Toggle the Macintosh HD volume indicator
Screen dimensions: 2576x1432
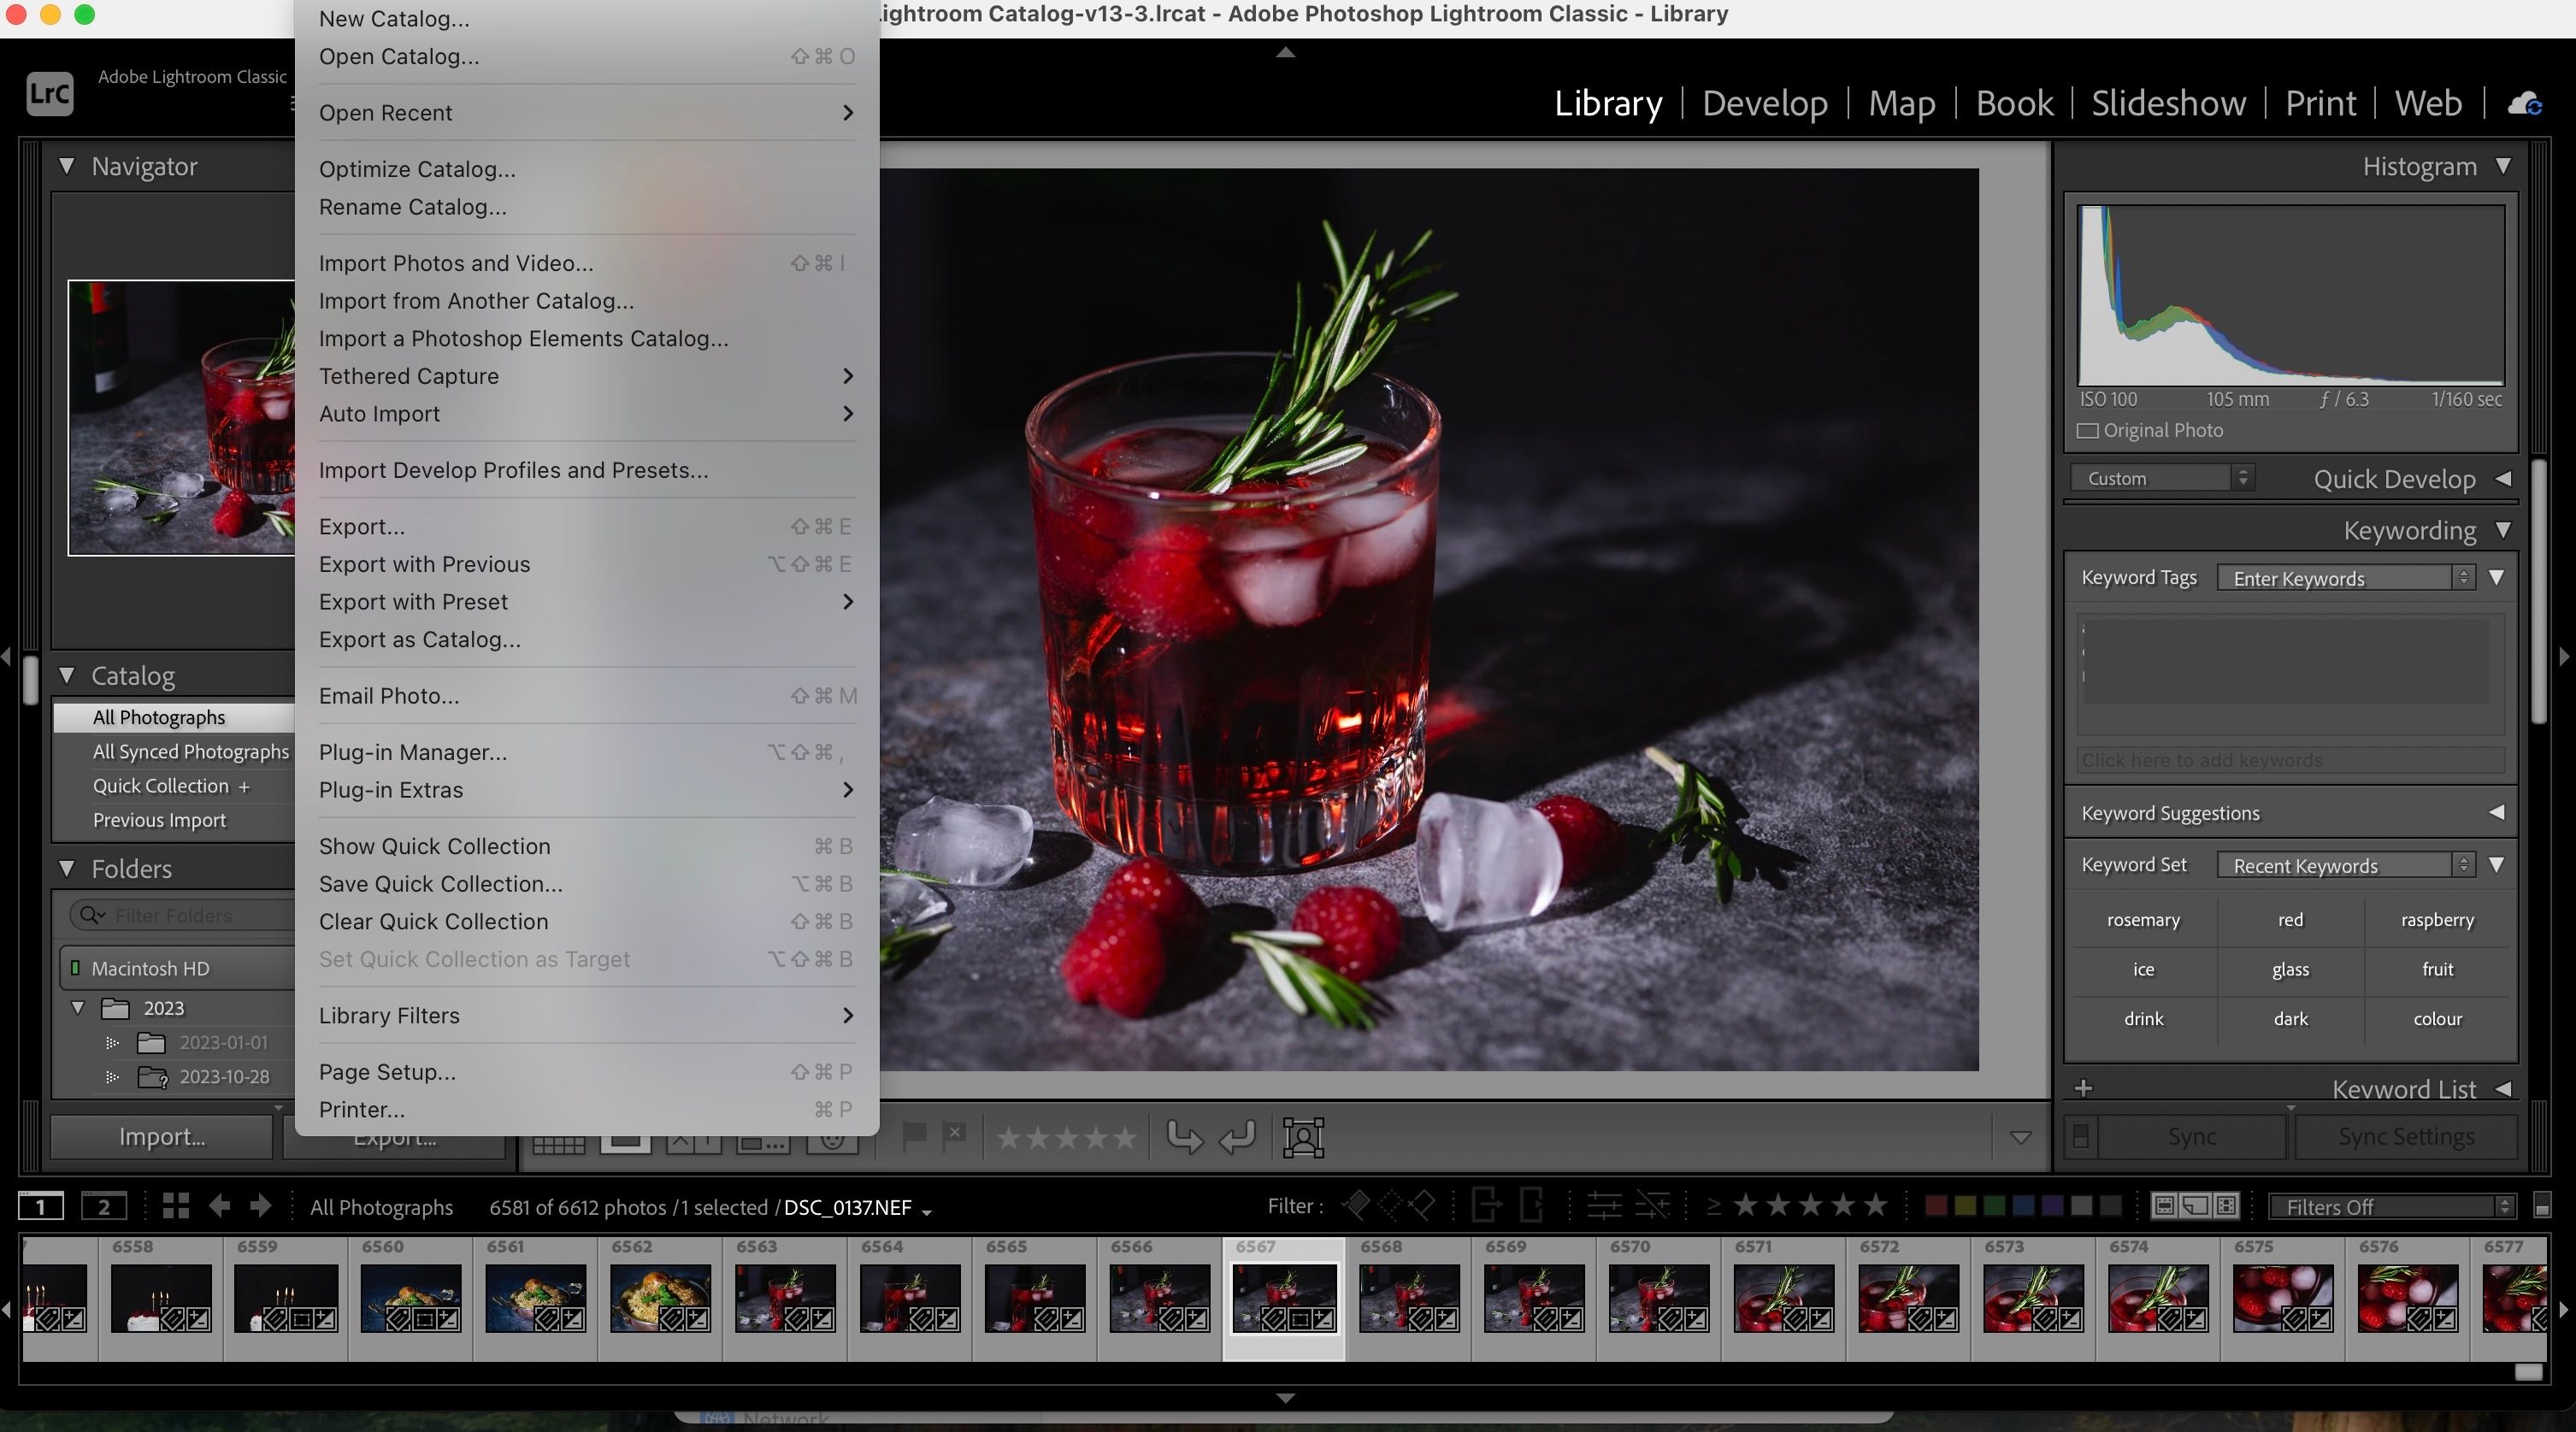point(75,968)
